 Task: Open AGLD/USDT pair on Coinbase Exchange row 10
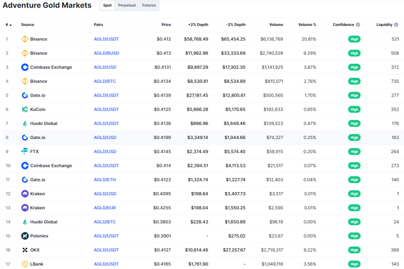[106, 165]
